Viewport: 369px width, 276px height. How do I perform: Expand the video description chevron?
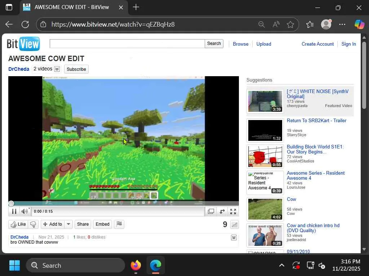234,238
